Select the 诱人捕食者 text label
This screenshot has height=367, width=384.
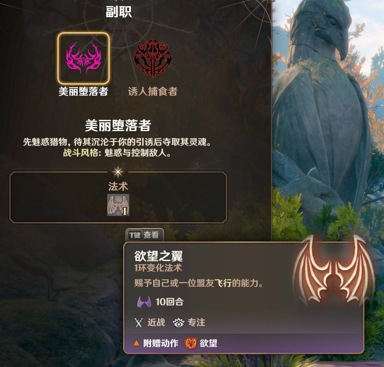click(x=153, y=92)
